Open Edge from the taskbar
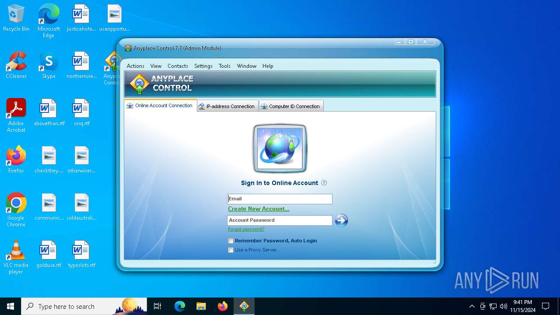 pos(180,306)
